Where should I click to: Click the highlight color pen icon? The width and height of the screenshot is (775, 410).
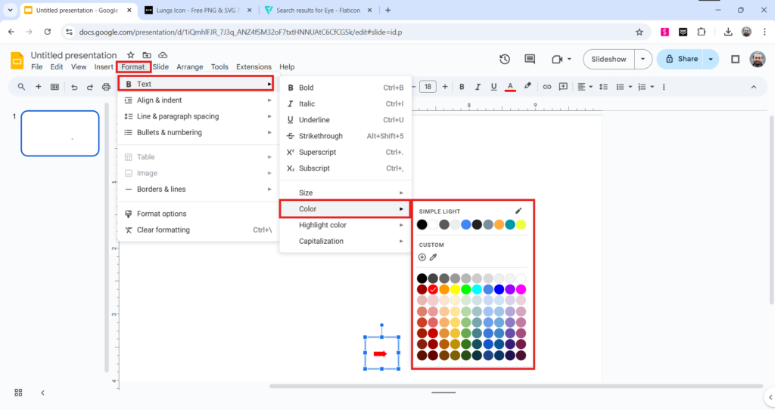(528, 87)
